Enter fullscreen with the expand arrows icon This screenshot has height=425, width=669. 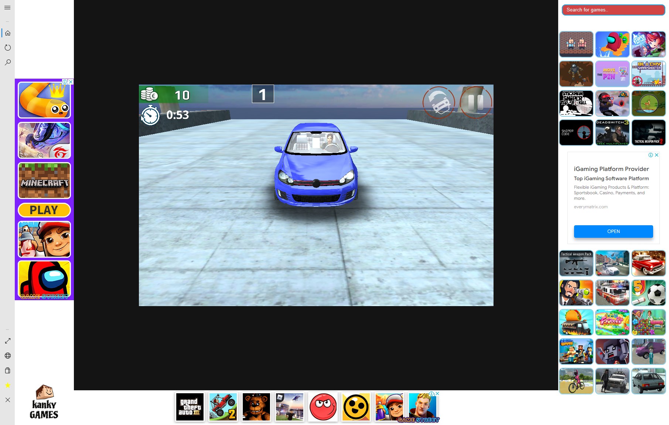(8, 341)
